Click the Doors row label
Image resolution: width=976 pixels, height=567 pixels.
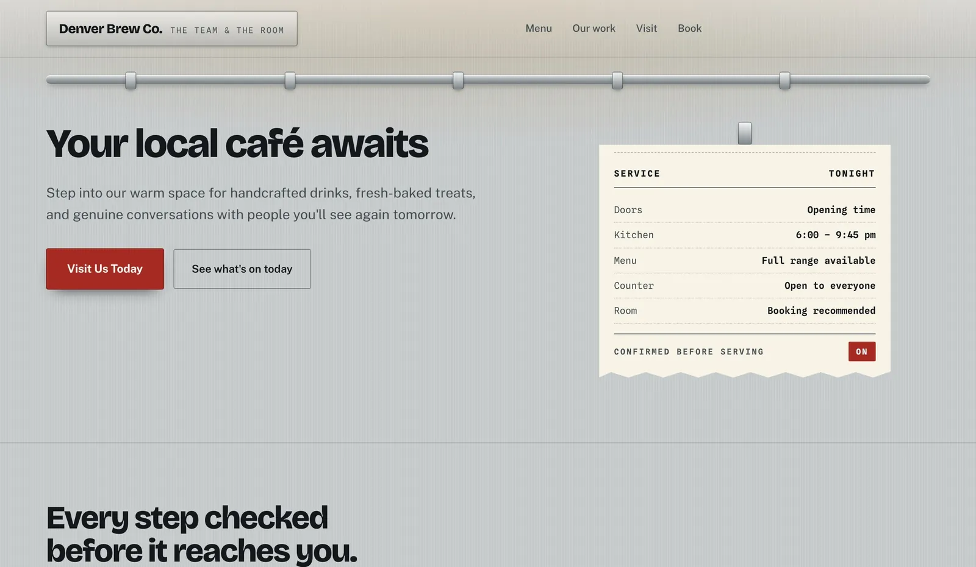coord(628,210)
